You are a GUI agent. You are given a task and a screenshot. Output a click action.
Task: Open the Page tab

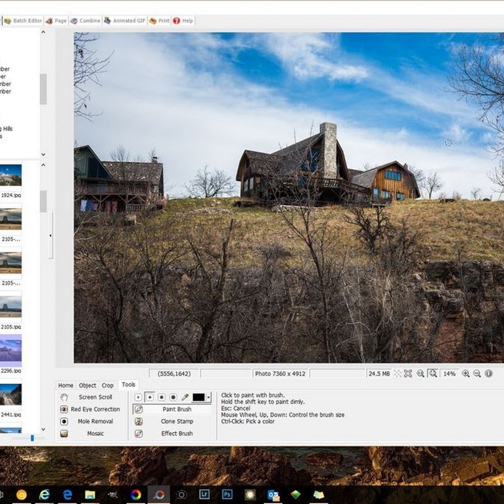(56, 21)
